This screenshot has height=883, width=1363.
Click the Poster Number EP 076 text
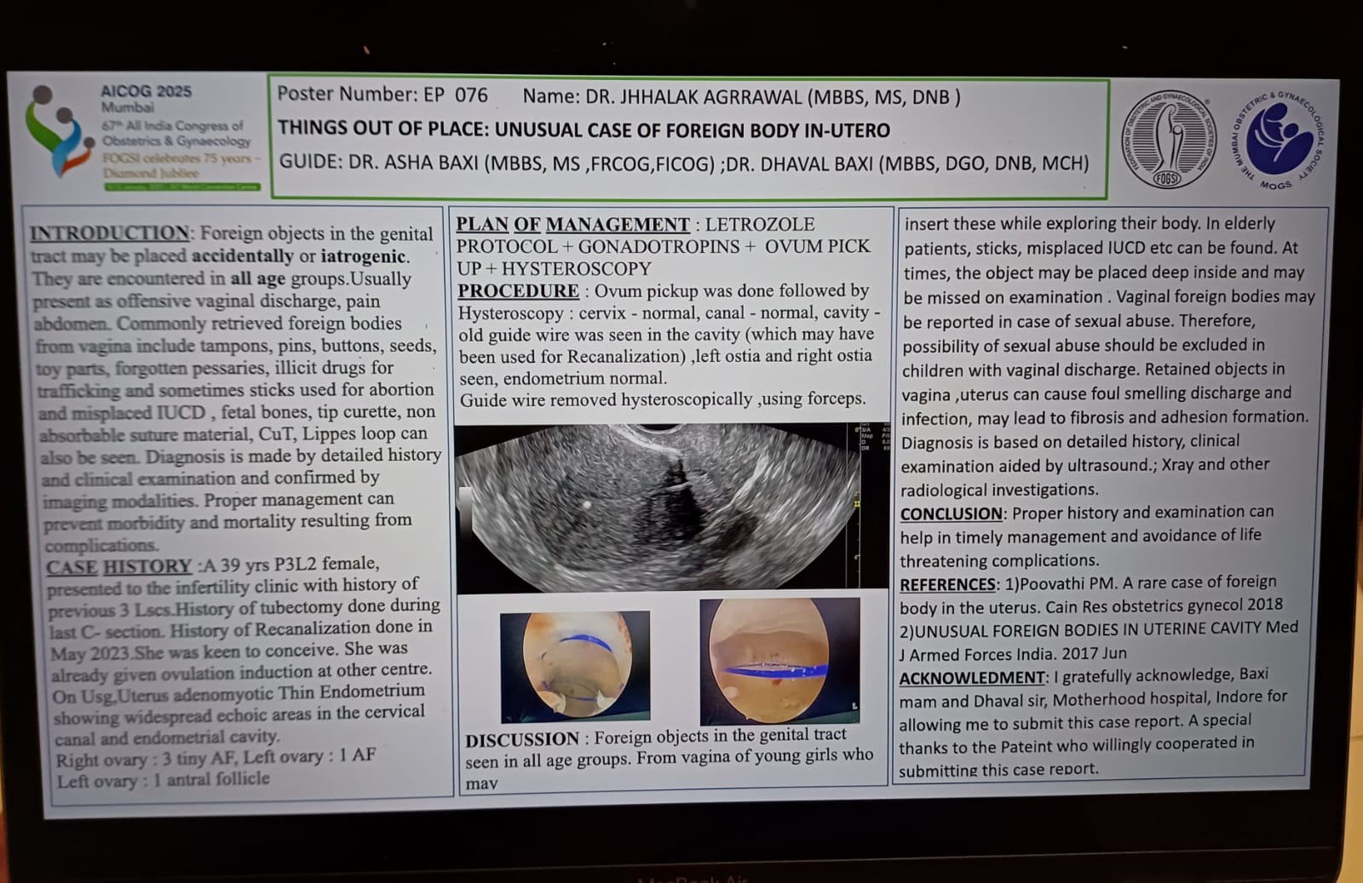(x=382, y=95)
